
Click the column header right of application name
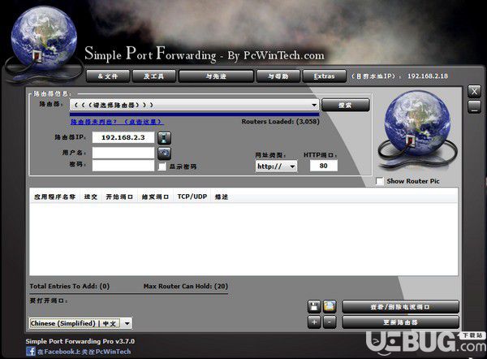[91, 197]
